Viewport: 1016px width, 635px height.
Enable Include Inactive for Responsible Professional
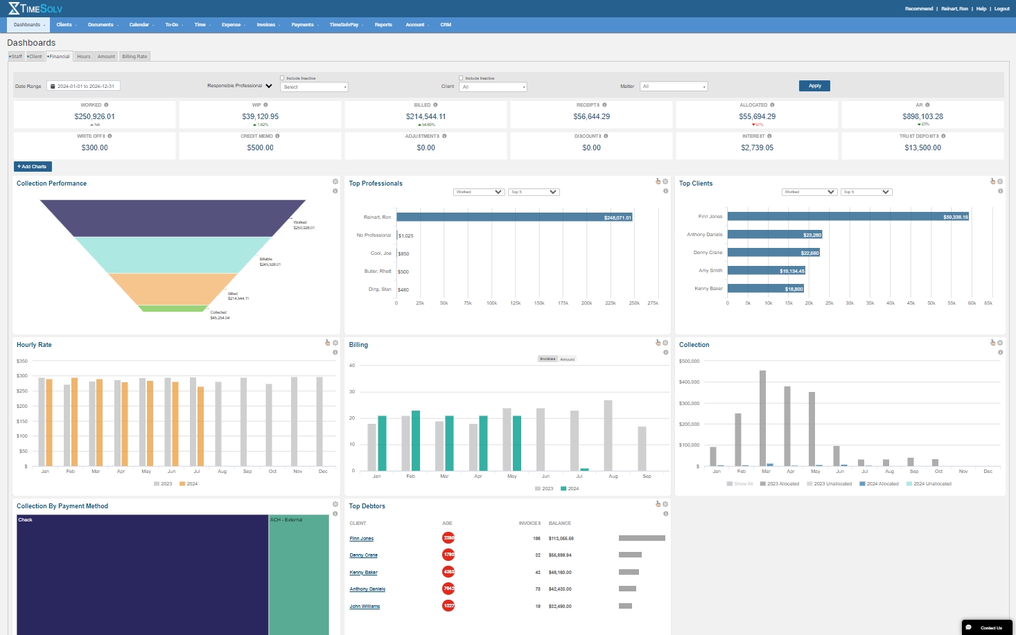pos(282,78)
